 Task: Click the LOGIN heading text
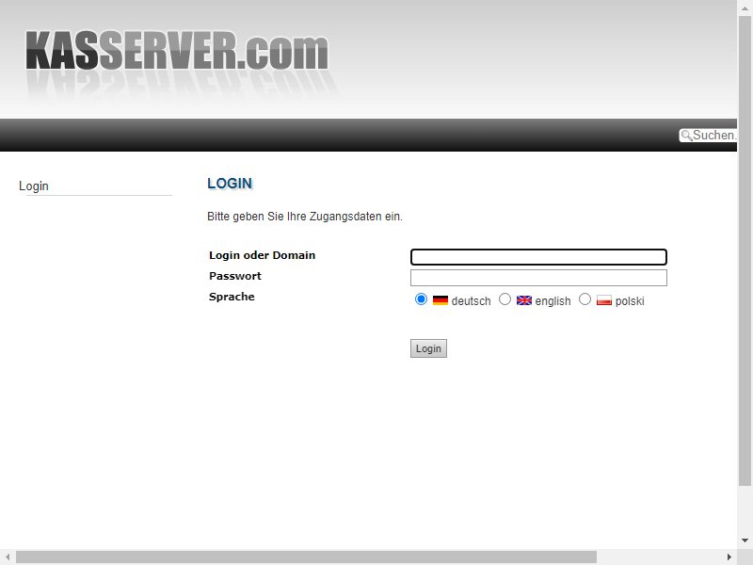click(230, 184)
